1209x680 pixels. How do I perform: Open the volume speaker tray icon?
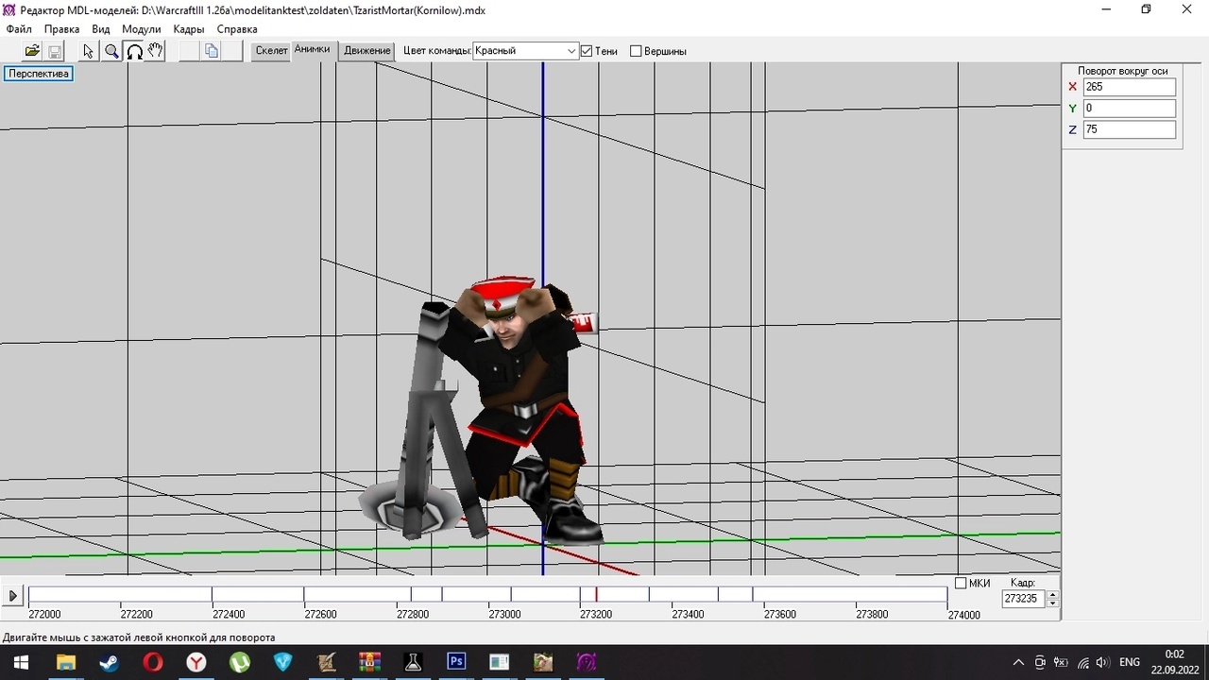1102,662
